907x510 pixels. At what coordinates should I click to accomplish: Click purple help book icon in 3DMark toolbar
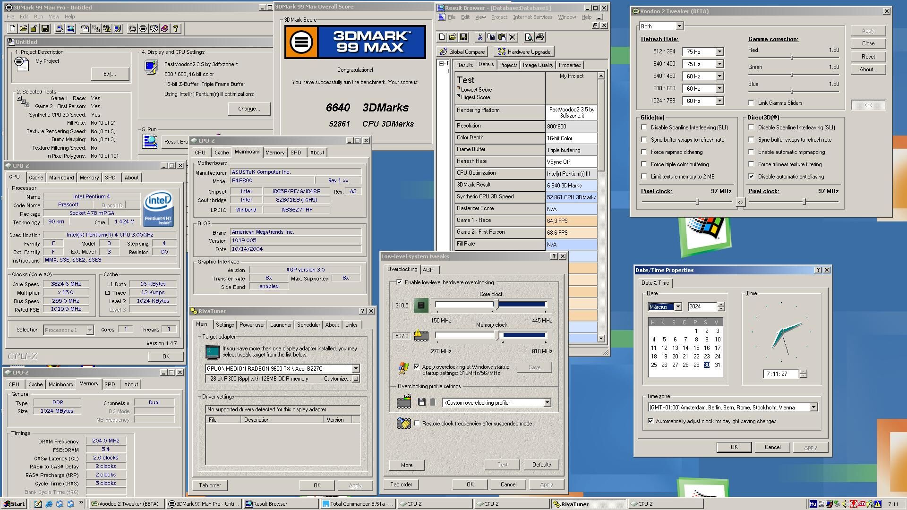165,28
